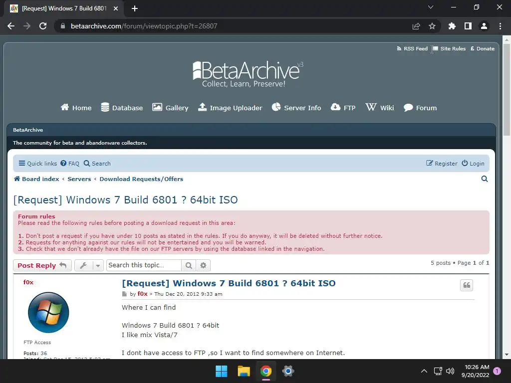511x383 pixels.
Task: Open the RSS Feed link
Action: click(x=412, y=48)
